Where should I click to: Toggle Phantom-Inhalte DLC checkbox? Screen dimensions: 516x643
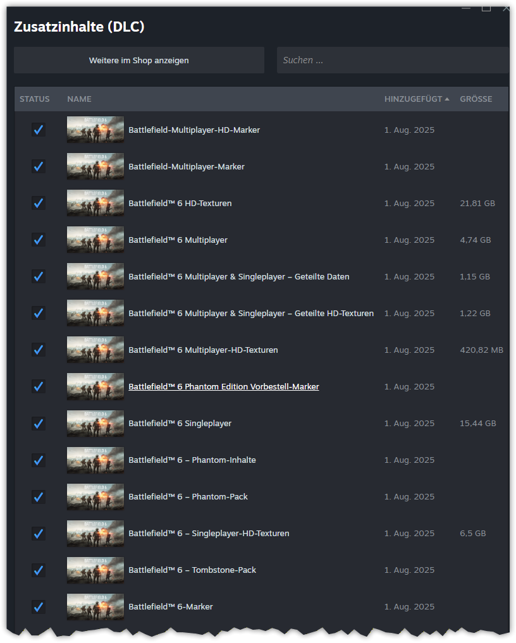(39, 460)
